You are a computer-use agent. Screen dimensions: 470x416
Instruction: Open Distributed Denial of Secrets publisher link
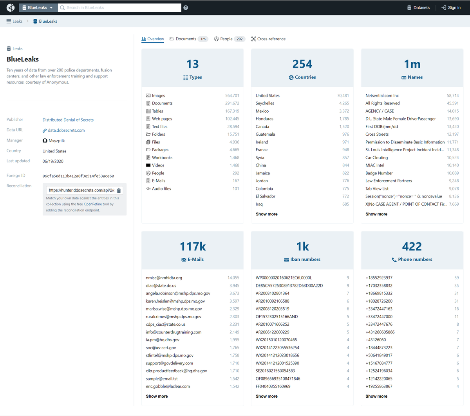coord(68,120)
